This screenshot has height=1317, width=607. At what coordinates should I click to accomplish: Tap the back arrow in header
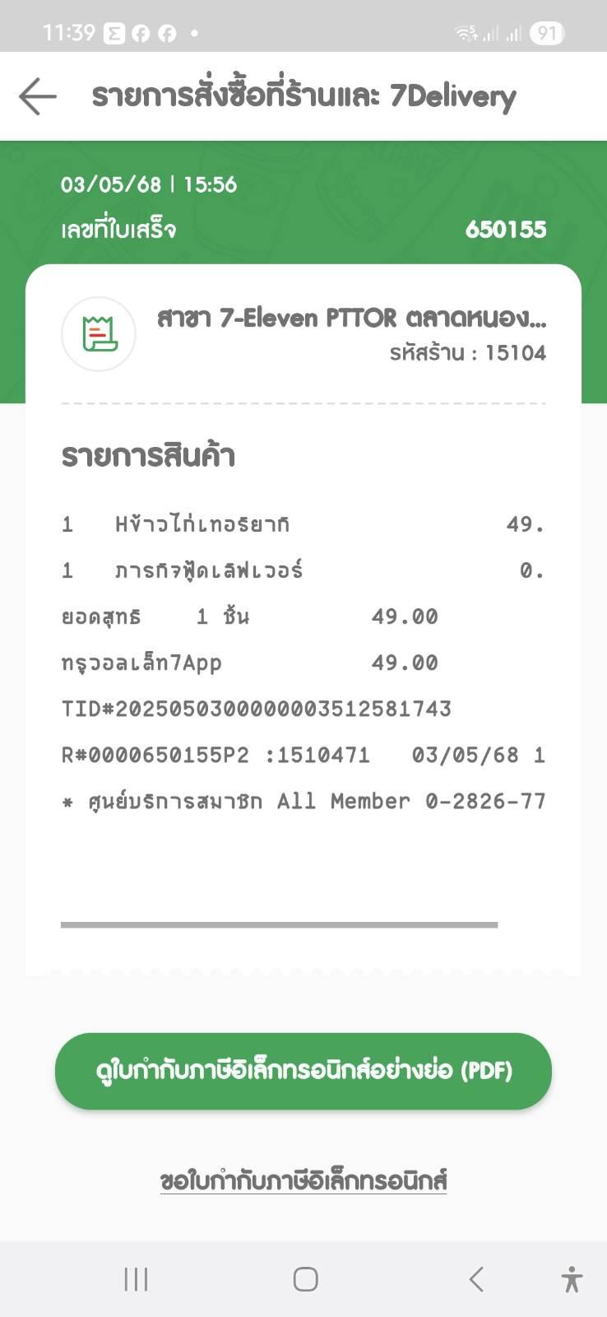(38, 96)
